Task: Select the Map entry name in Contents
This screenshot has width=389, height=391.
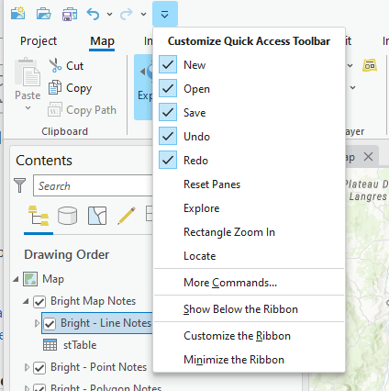Action: tap(53, 279)
